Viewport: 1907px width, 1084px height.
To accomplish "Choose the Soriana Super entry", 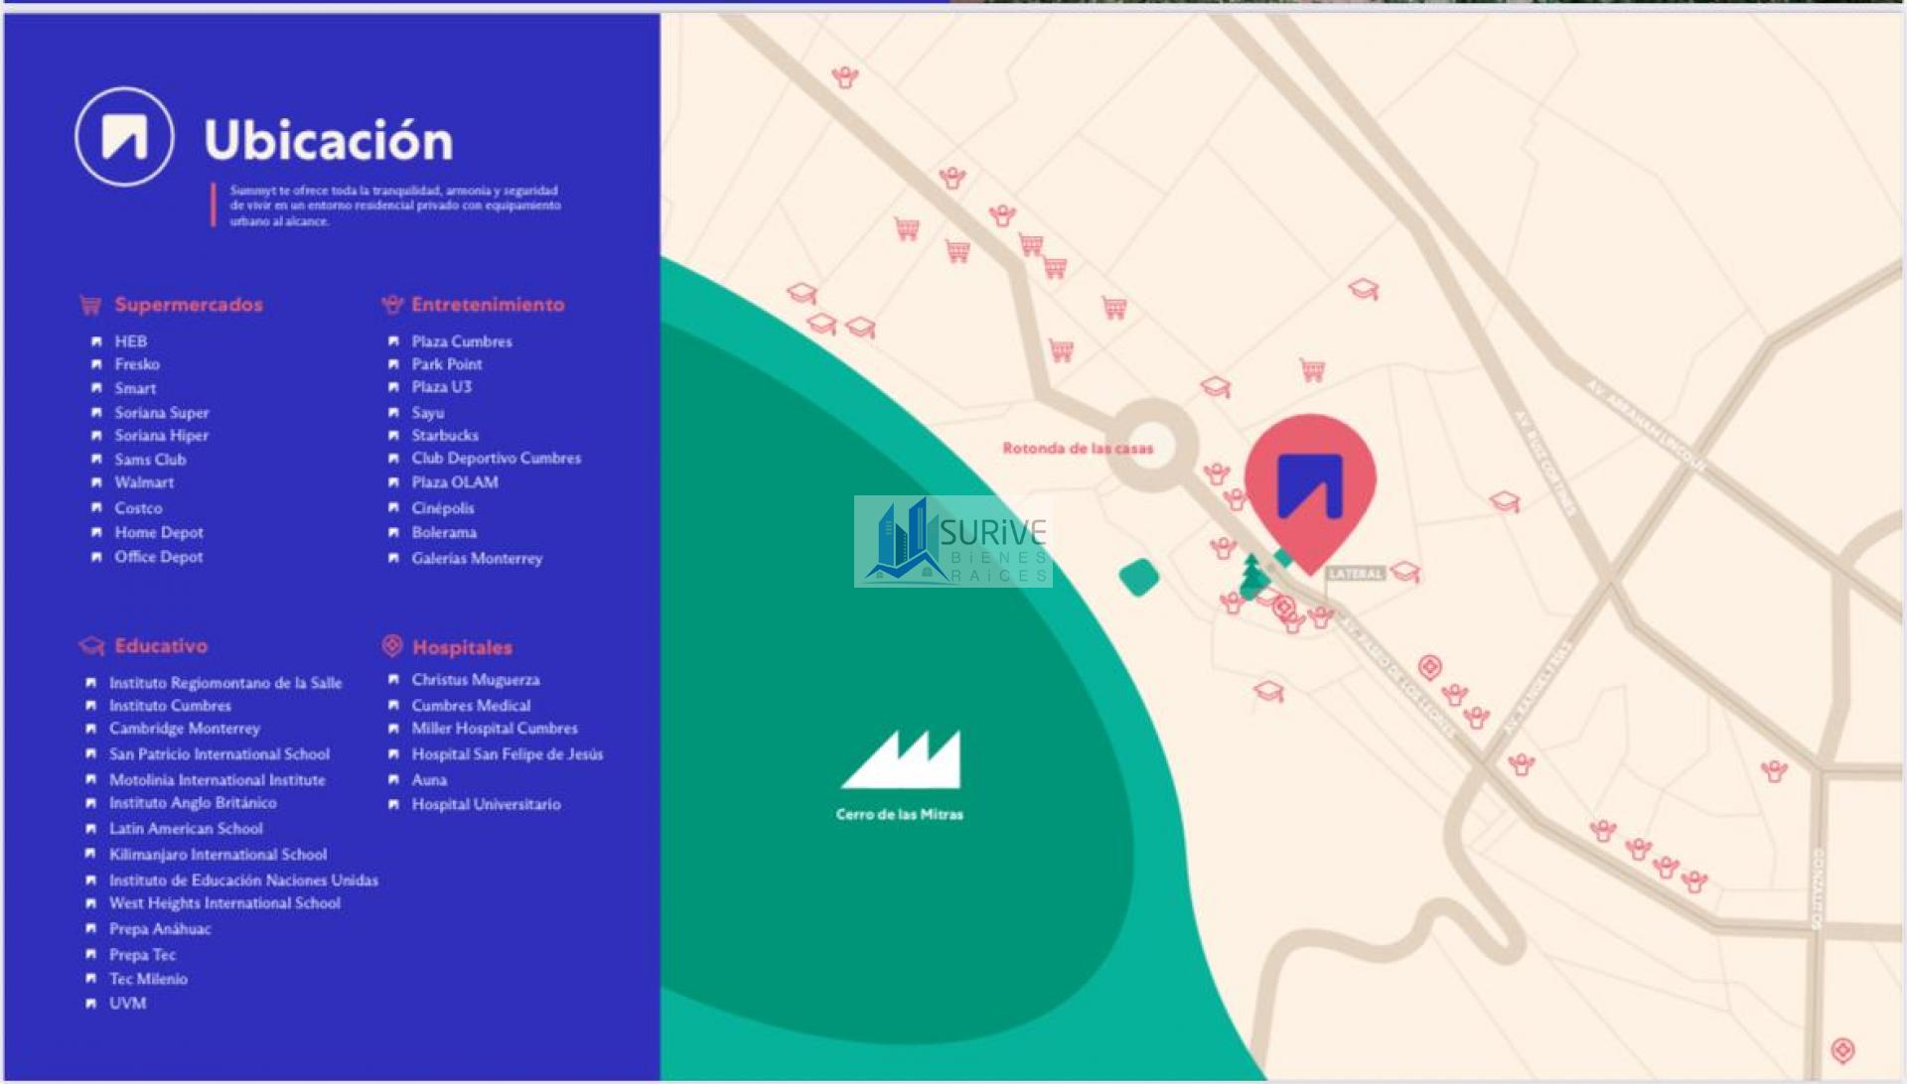I will 162,412.
